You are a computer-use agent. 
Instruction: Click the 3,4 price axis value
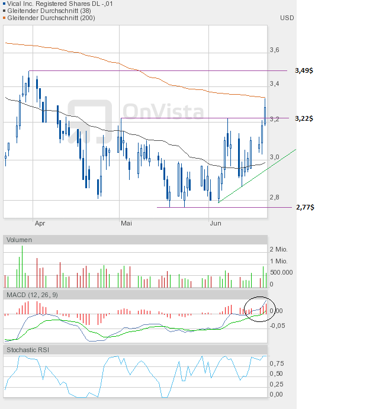pyautogui.click(x=274, y=83)
